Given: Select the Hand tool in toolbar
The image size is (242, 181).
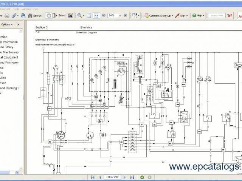Looking at the screenshot, I should click(x=48, y=15).
